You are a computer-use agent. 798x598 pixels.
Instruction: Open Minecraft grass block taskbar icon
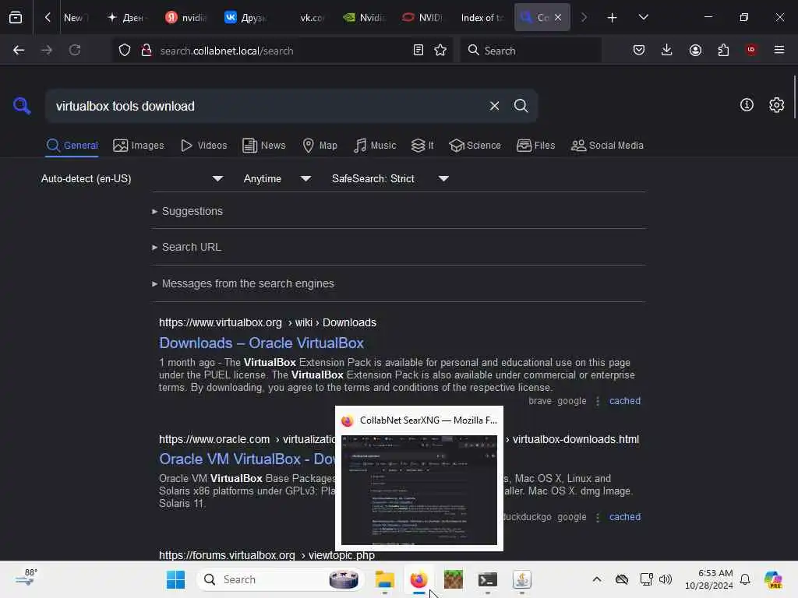[453, 579]
